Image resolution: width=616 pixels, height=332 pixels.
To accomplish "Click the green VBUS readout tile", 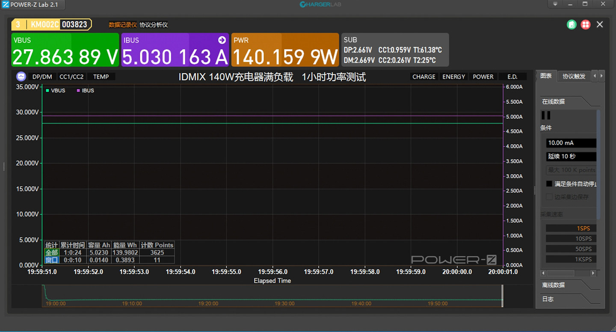I will tap(65, 50).
